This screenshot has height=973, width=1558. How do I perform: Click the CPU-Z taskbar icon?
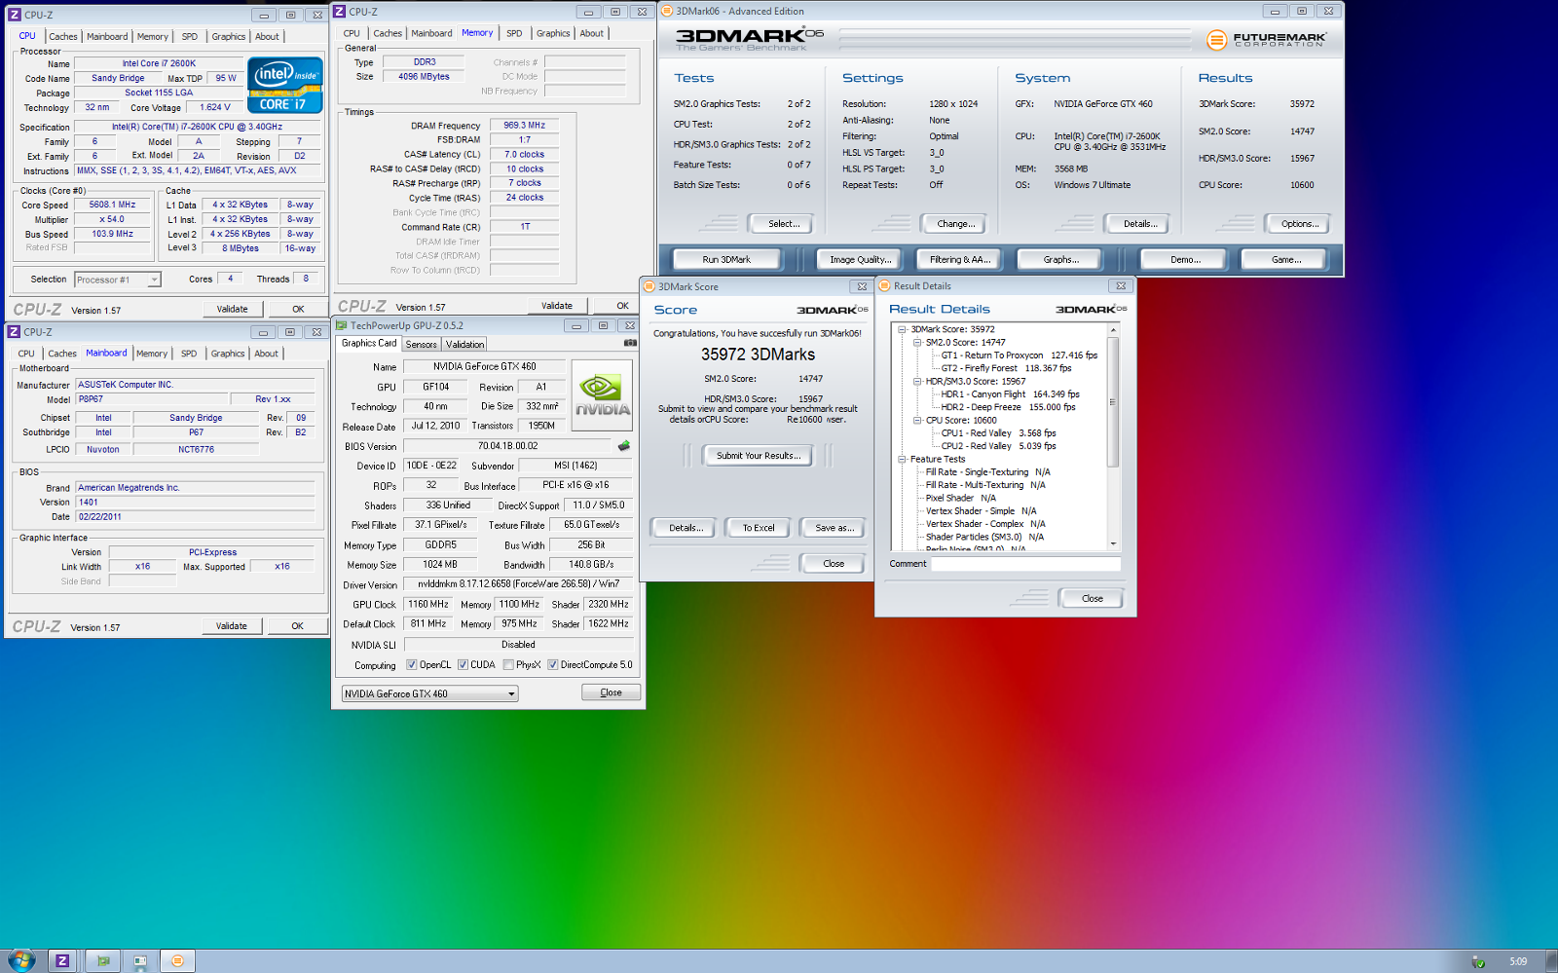(62, 960)
